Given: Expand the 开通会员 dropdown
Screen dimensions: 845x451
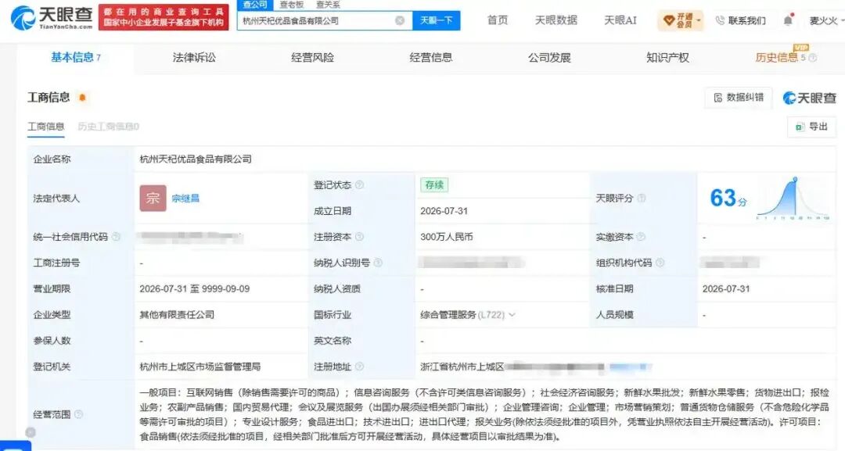Looking at the screenshot, I should click(x=699, y=20).
